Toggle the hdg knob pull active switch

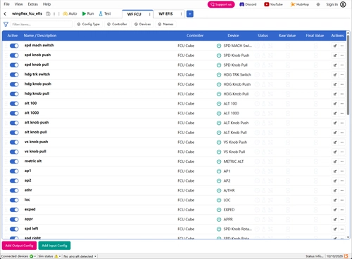pos(14,94)
